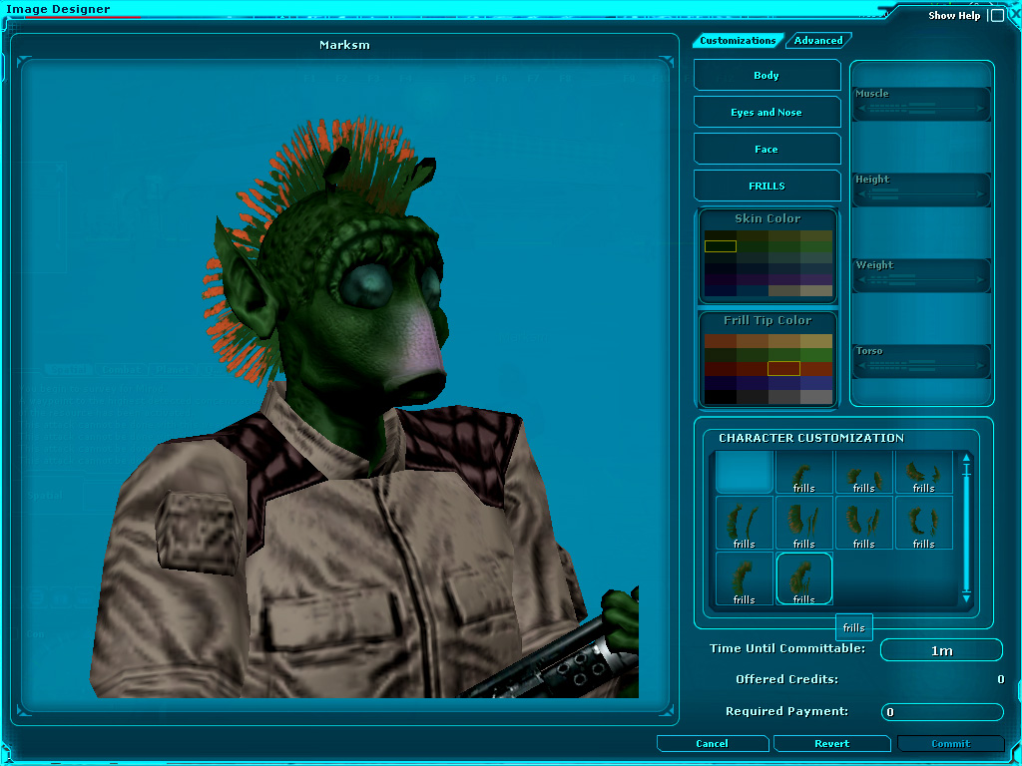This screenshot has width=1022, height=766.
Task: Click the customization list scroll down arrow
Action: coord(966,598)
